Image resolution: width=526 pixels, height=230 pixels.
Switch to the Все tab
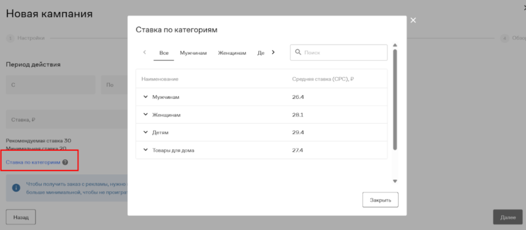click(x=164, y=53)
